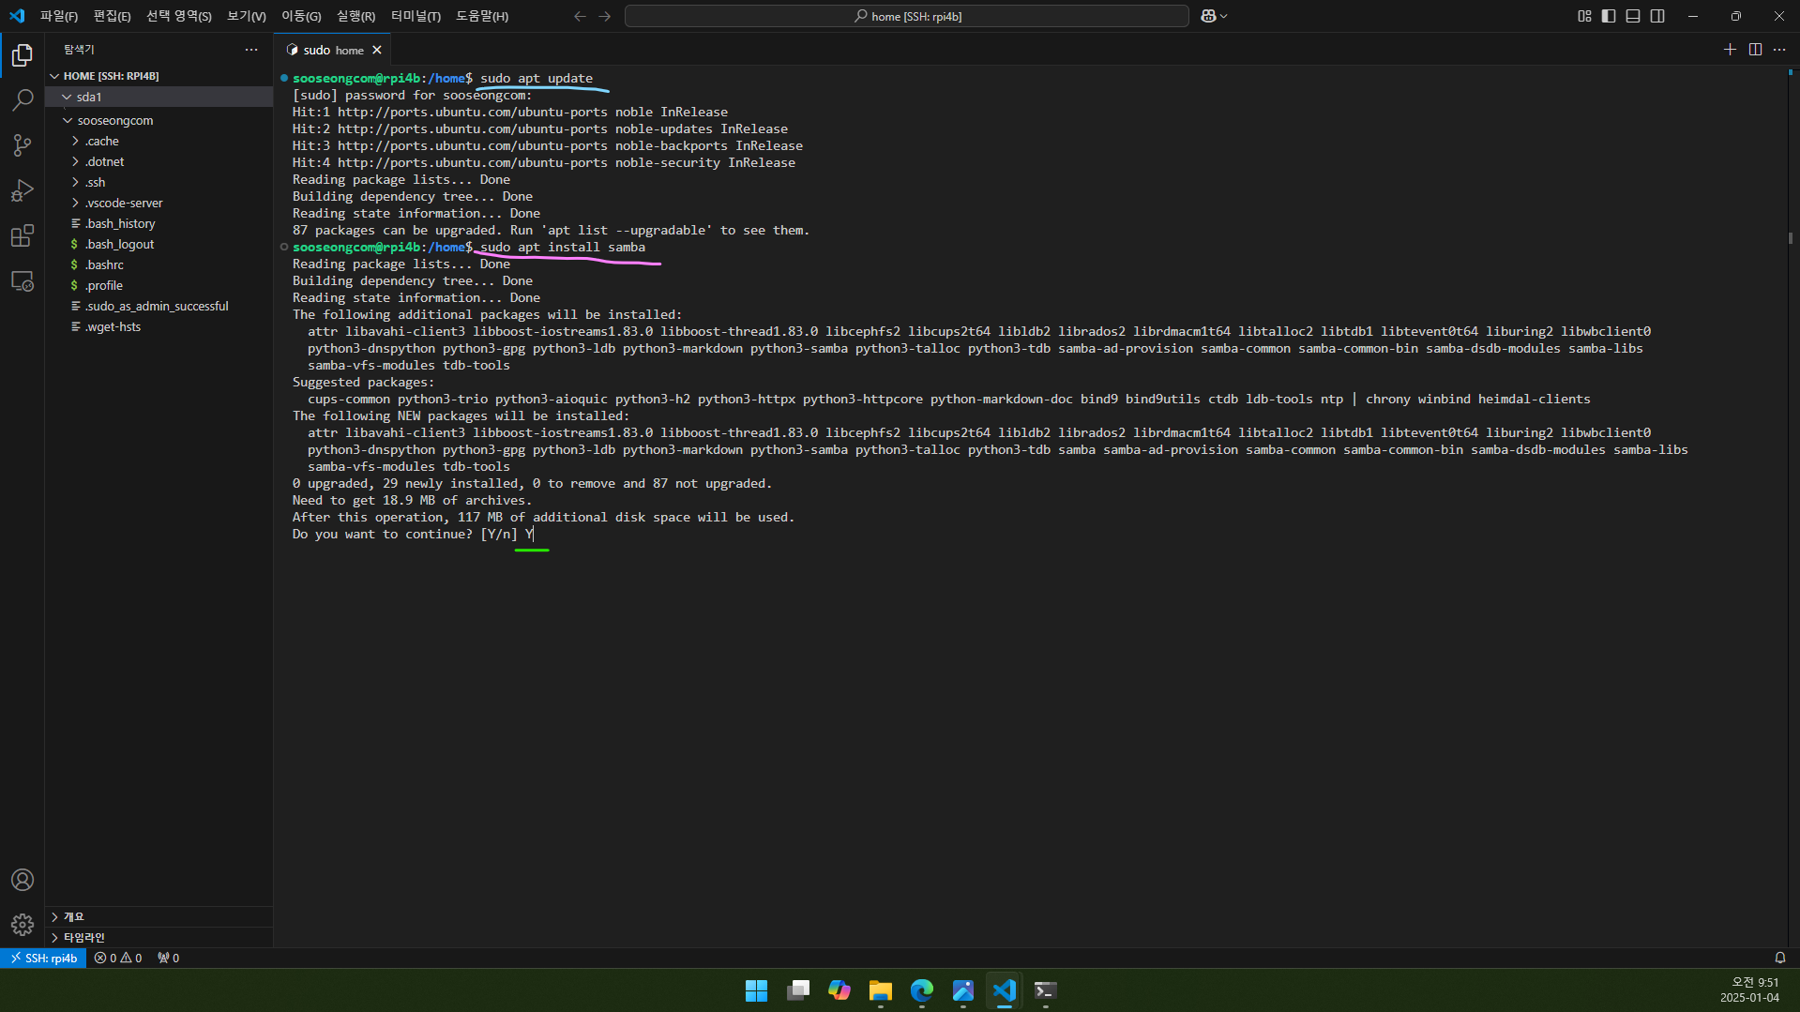Viewport: 1800px width, 1012px height.
Task: Launch Copilot from taskbar
Action: tap(839, 990)
